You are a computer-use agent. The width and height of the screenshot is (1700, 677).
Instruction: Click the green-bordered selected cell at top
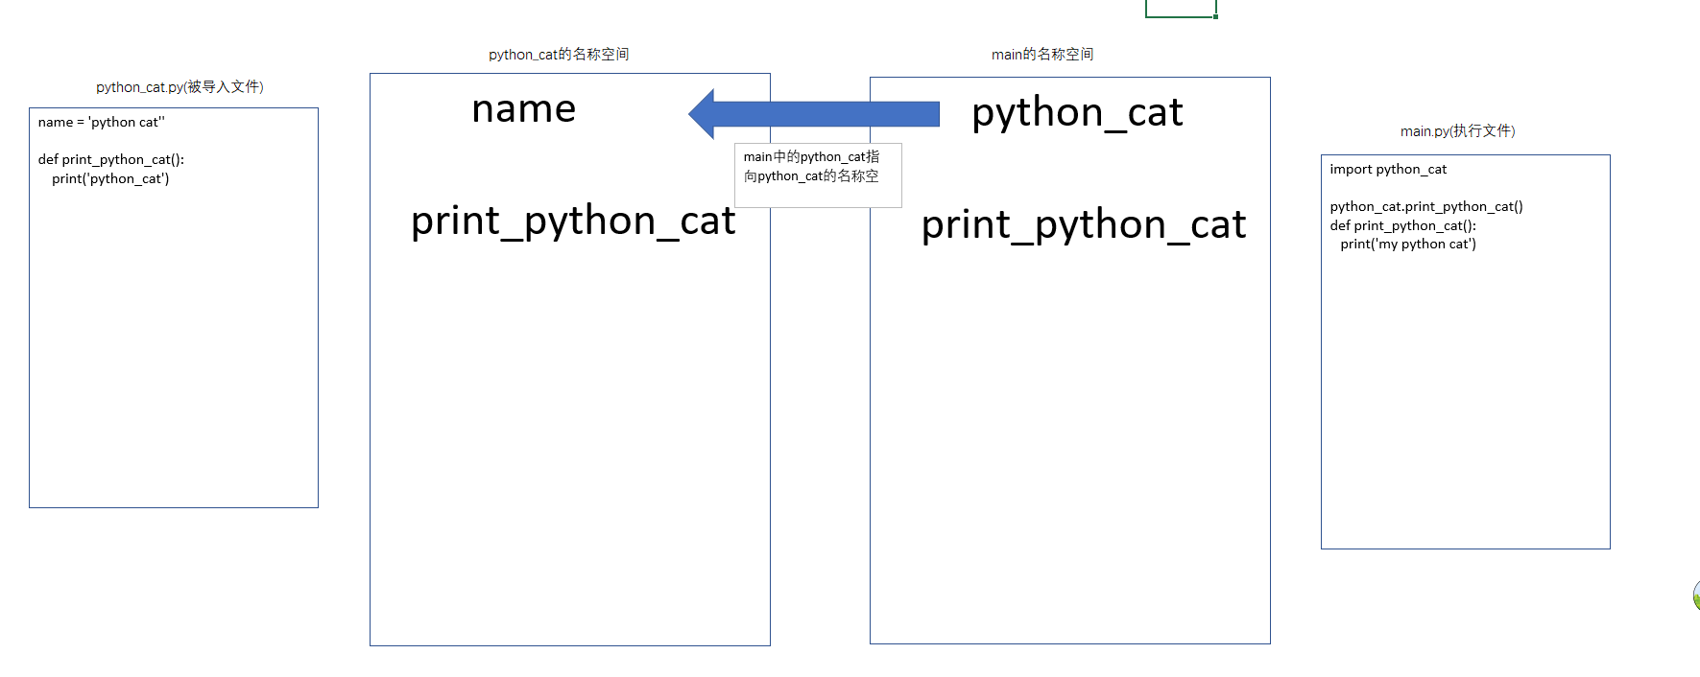point(1181,8)
